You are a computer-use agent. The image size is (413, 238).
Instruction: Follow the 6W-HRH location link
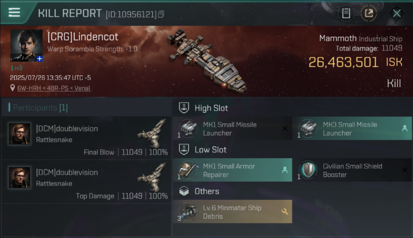[x=54, y=88]
